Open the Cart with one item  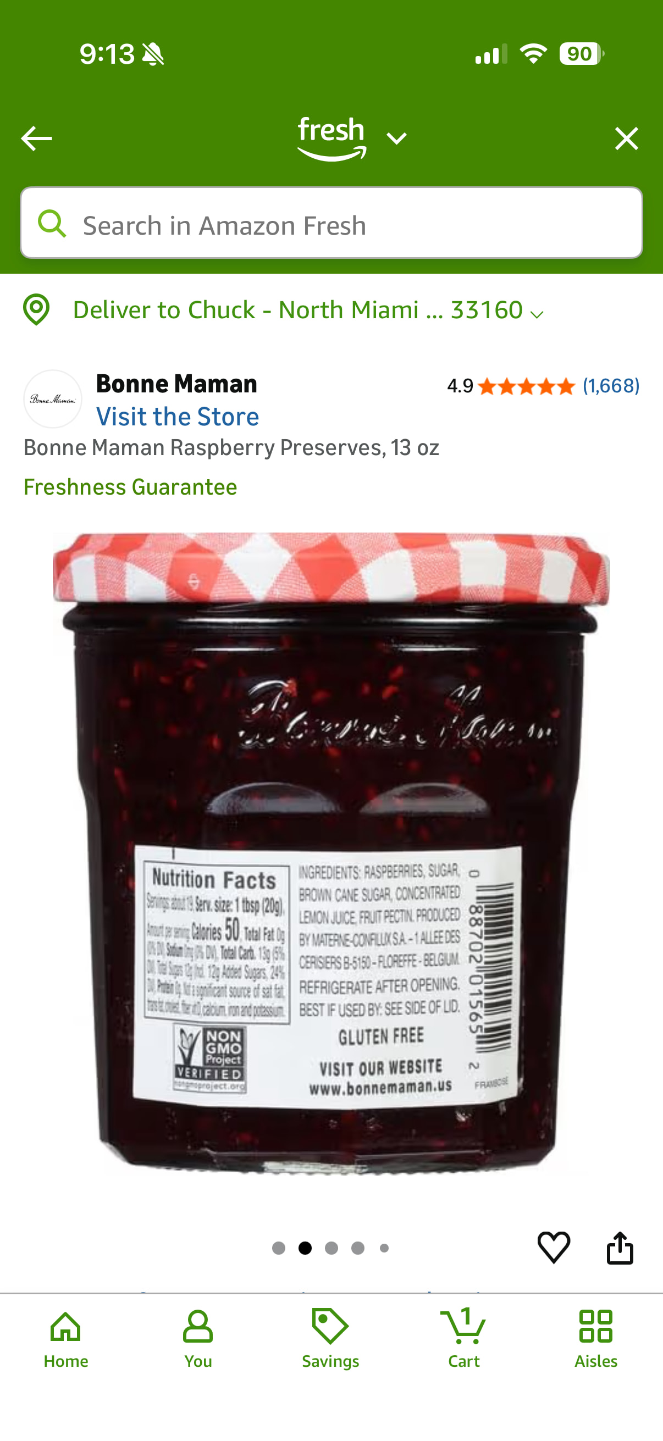tap(464, 1338)
